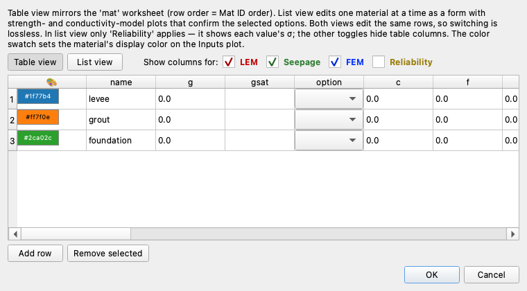Click the 'option' column header
This screenshot has width=527, height=291.
click(329, 82)
